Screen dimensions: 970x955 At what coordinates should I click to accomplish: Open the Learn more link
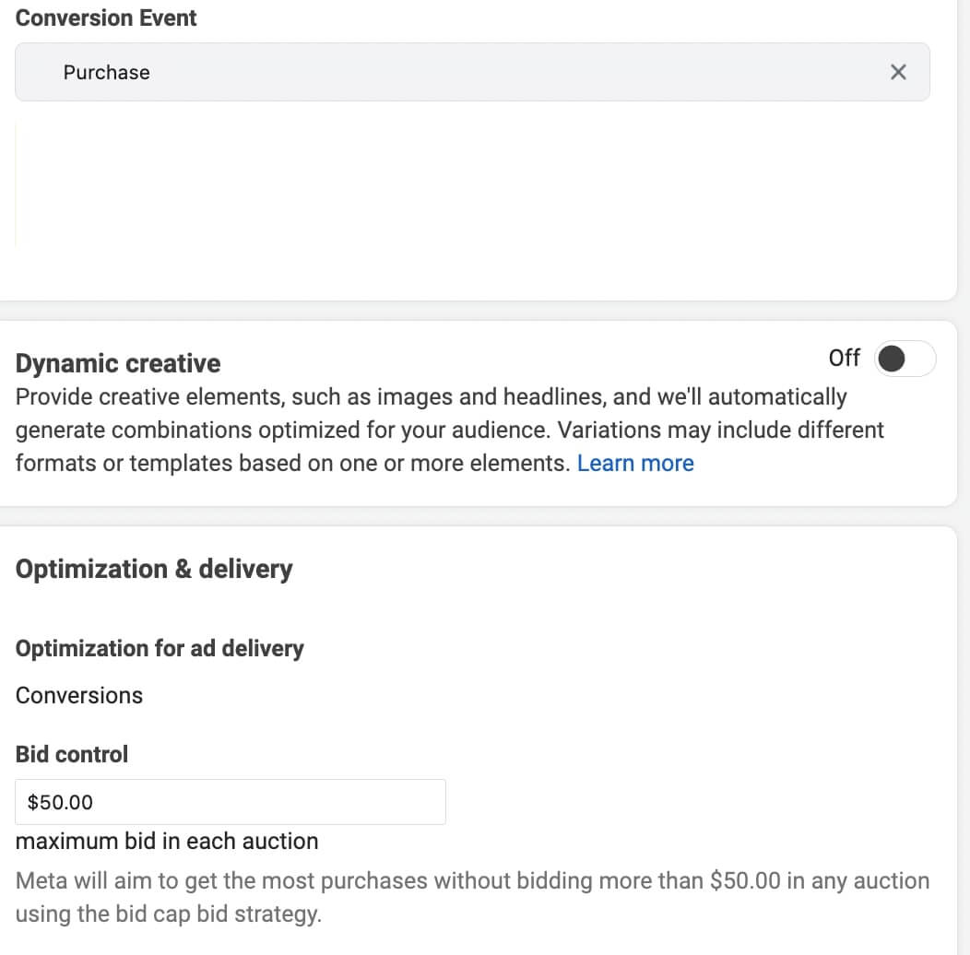pos(635,464)
